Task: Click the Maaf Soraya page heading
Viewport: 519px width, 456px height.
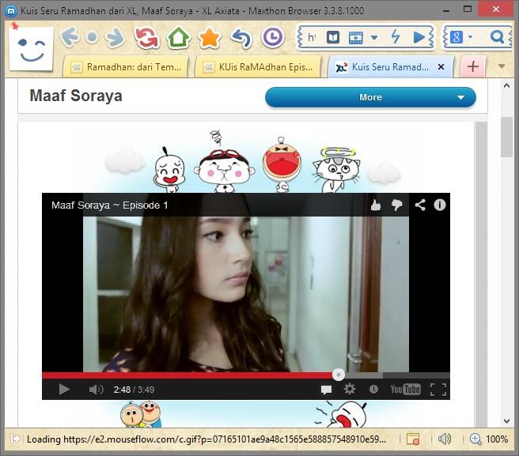Action: (76, 96)
